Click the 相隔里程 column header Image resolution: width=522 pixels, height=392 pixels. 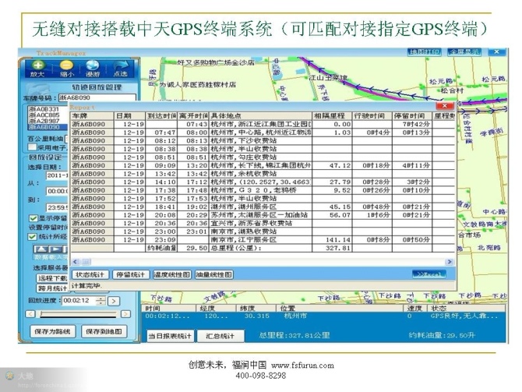click(332, 116)
